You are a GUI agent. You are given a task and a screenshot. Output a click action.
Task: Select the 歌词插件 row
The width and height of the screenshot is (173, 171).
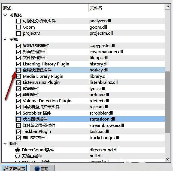(x=31, y=89)
